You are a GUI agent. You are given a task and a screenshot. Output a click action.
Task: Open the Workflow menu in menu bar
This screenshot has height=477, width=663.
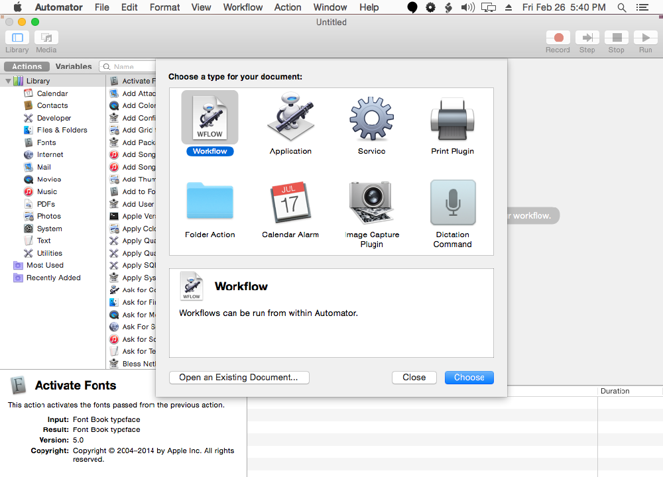tap(243, 7)
